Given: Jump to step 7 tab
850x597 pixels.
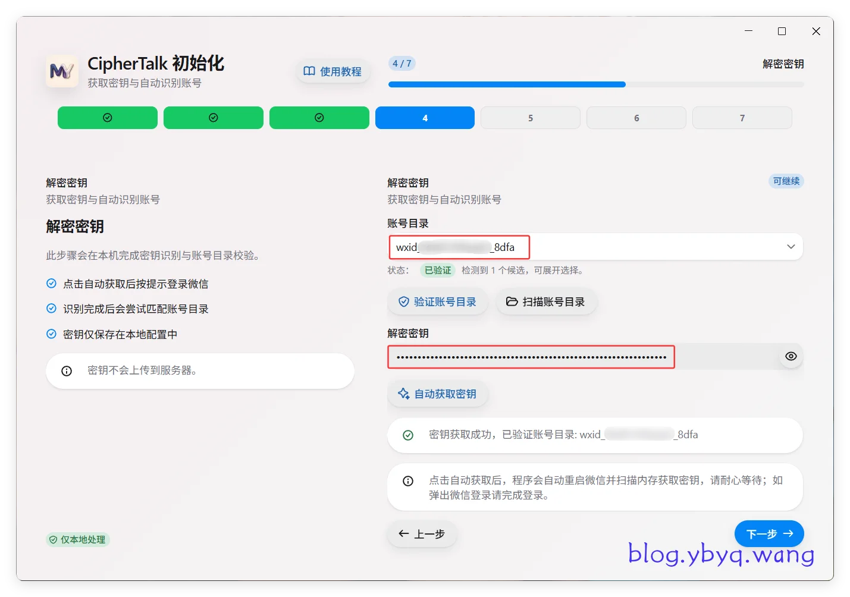Looking at the screenshot, I should click(x=742, y=118).
